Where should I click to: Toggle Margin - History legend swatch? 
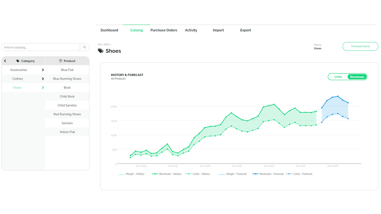(122, 174)
